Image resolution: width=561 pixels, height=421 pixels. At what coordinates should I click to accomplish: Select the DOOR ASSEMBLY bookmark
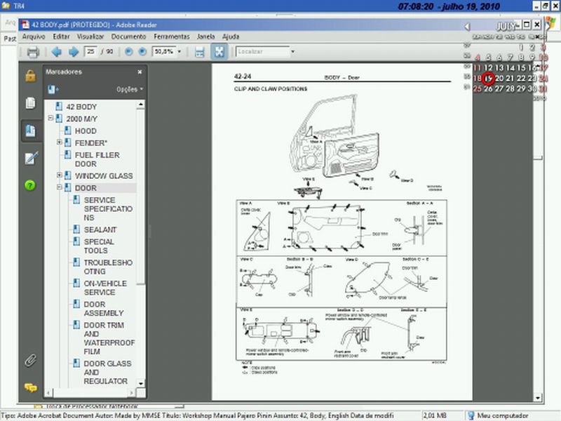pos(103,309)
